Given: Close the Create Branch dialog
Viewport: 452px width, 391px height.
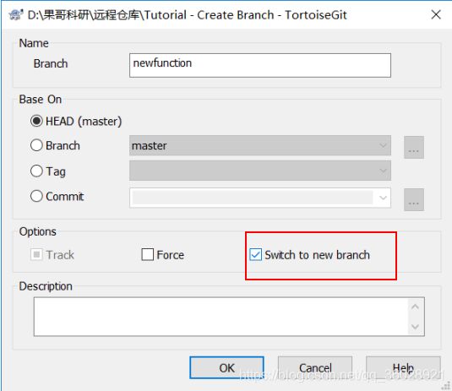Looking at the screenshot, I should click(x=436, y=14).
